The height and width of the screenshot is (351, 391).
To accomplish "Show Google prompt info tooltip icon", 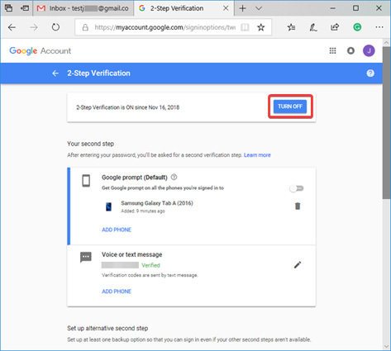I will (174, 177).
